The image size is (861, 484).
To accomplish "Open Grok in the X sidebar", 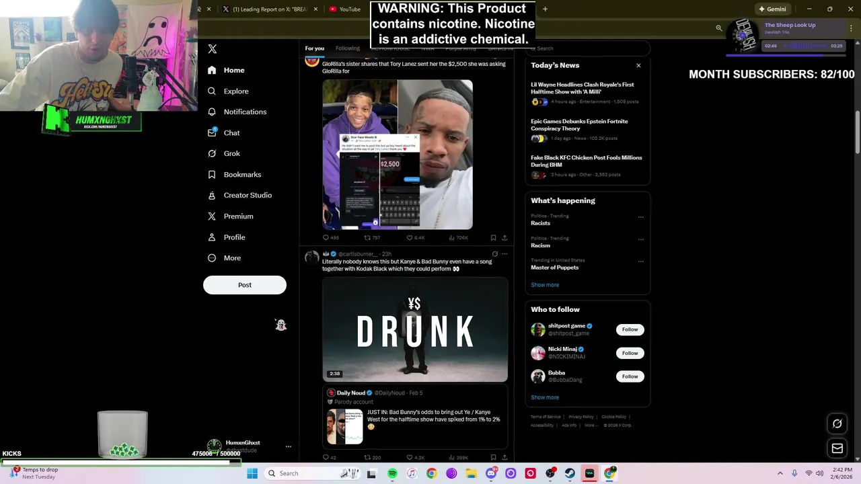I will point(224,153).
